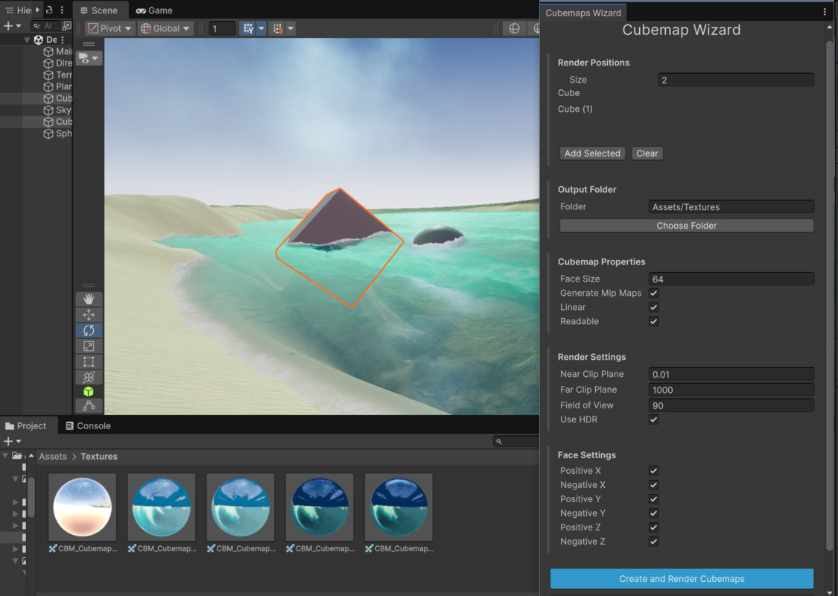
Task: Open the scene camera overlay dropdown
Action: 89,58
